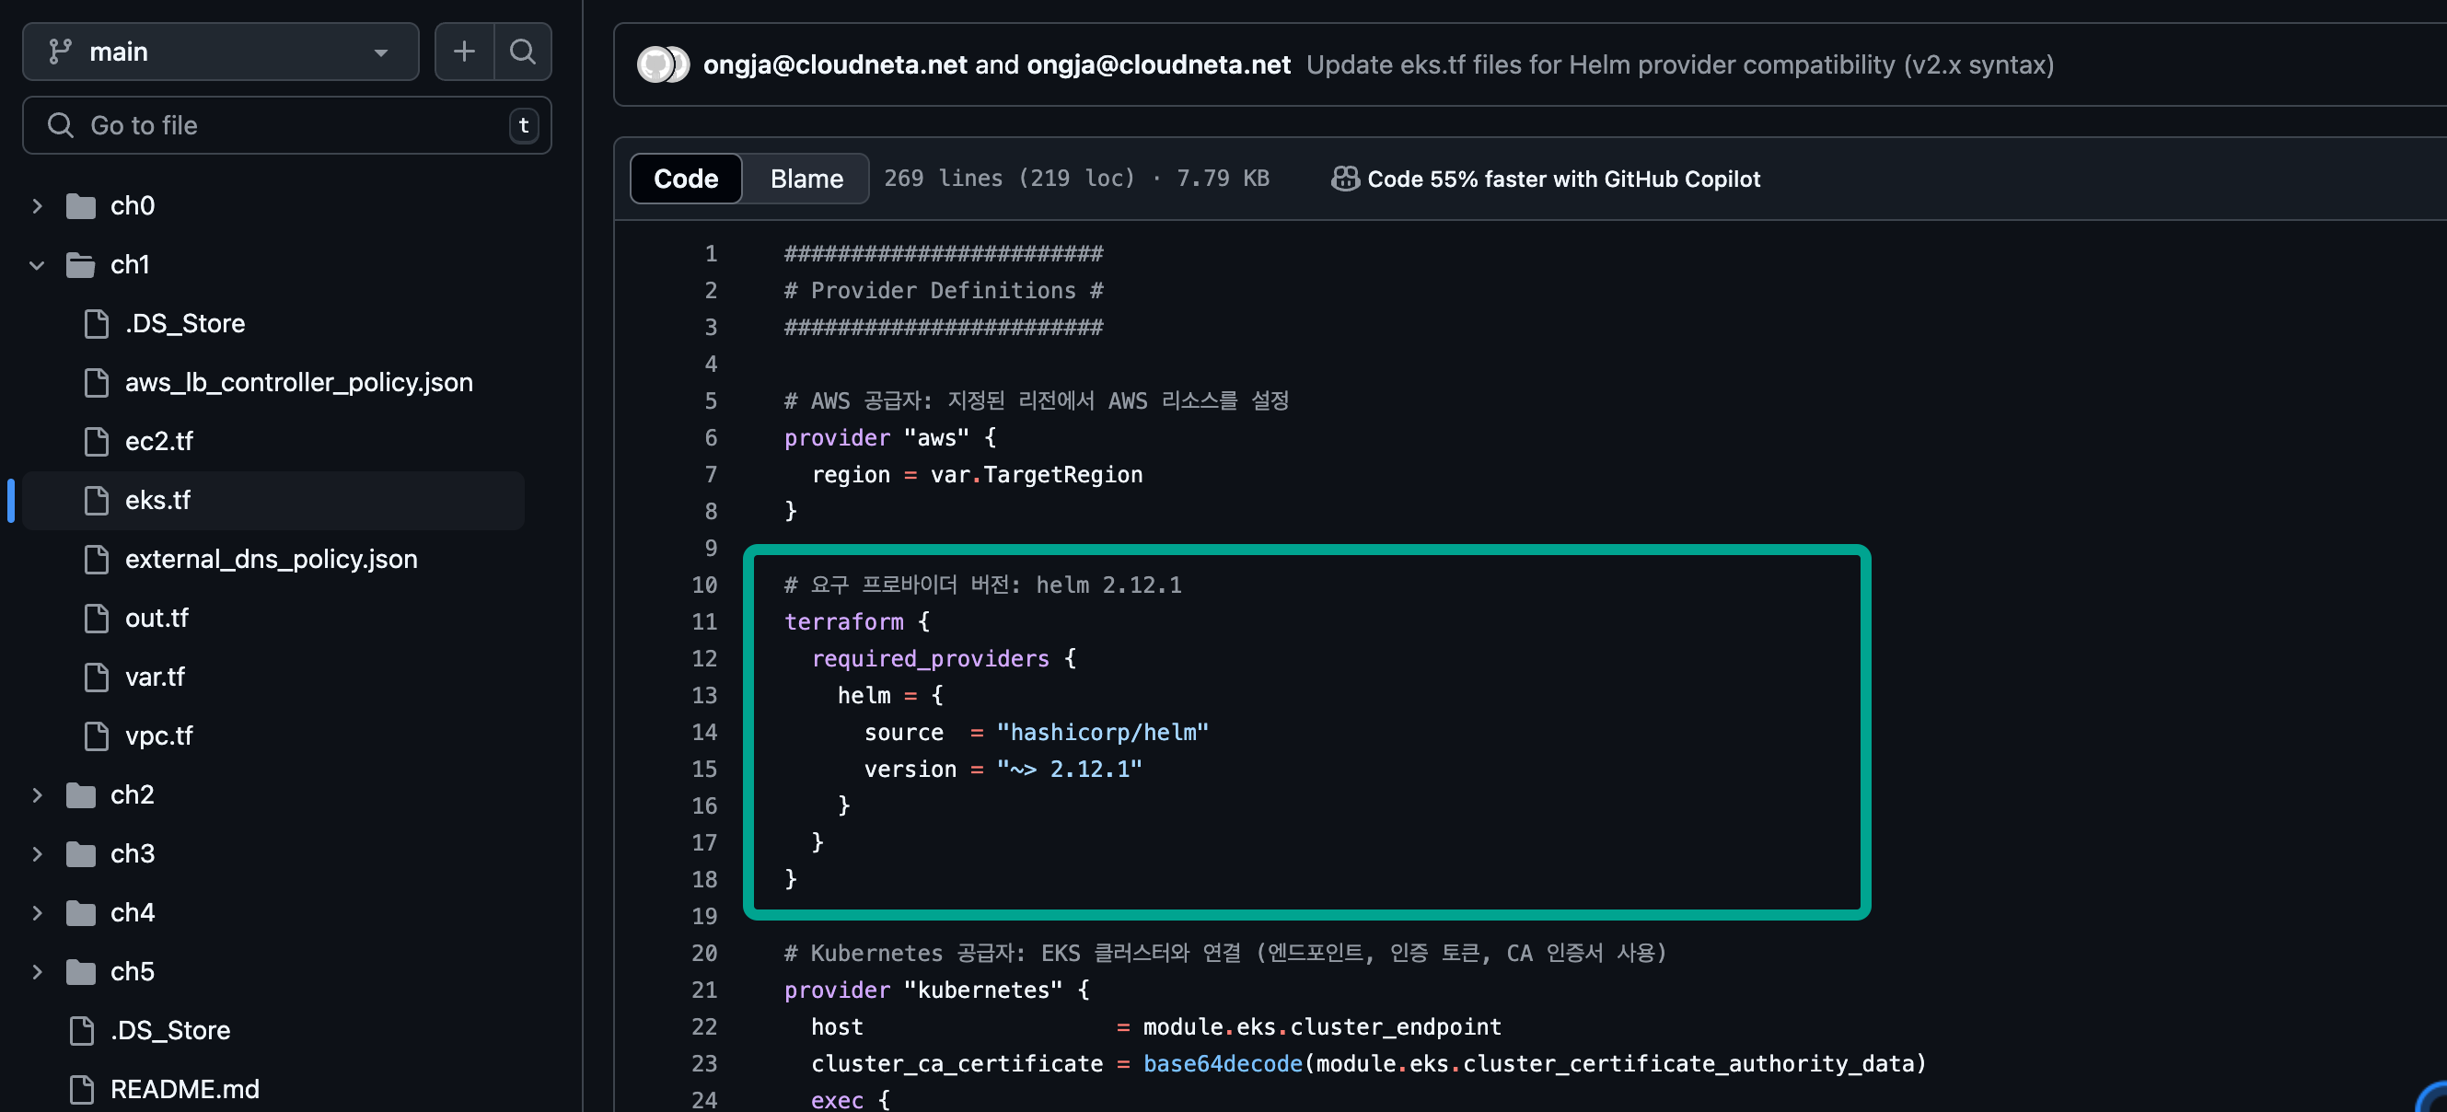Viewport: 2447px width, 1112px height.
Task: Open the Helm provider commit message link
Action: click(1678, 64)
